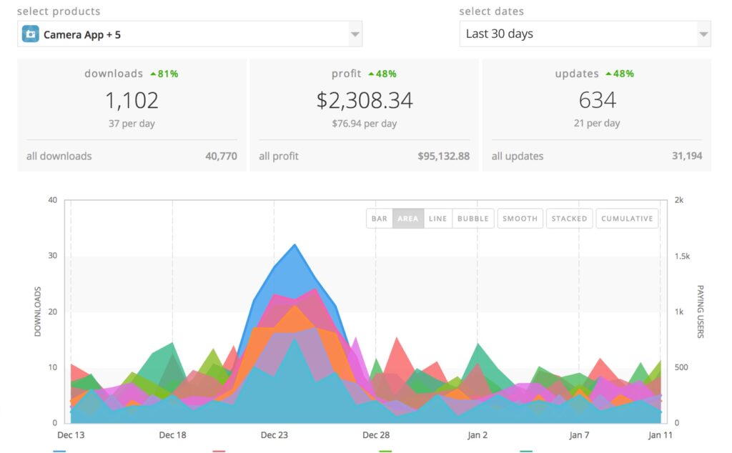This screenshot has height=453, width=732.
Task: Click the blue legend color swatch
Action: 59,451
